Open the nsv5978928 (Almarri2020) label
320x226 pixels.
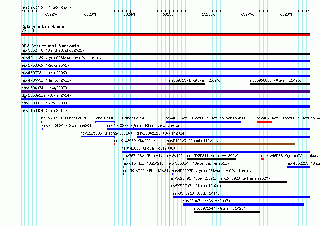244,178
